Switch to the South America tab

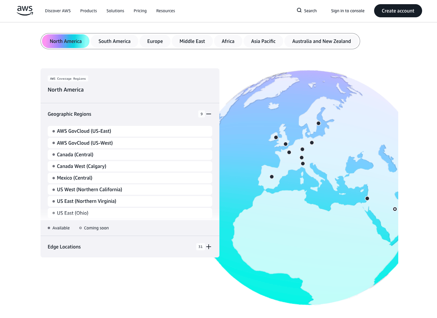pyautogui.click(x=114, y=41)
